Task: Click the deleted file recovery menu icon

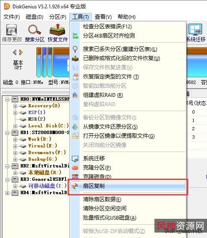Action: coord(75,58)
